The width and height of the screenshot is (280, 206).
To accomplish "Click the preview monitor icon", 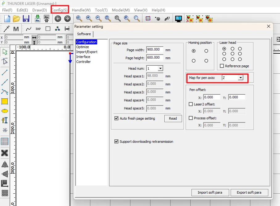I will pyautogui.click(x=178, y=19).
